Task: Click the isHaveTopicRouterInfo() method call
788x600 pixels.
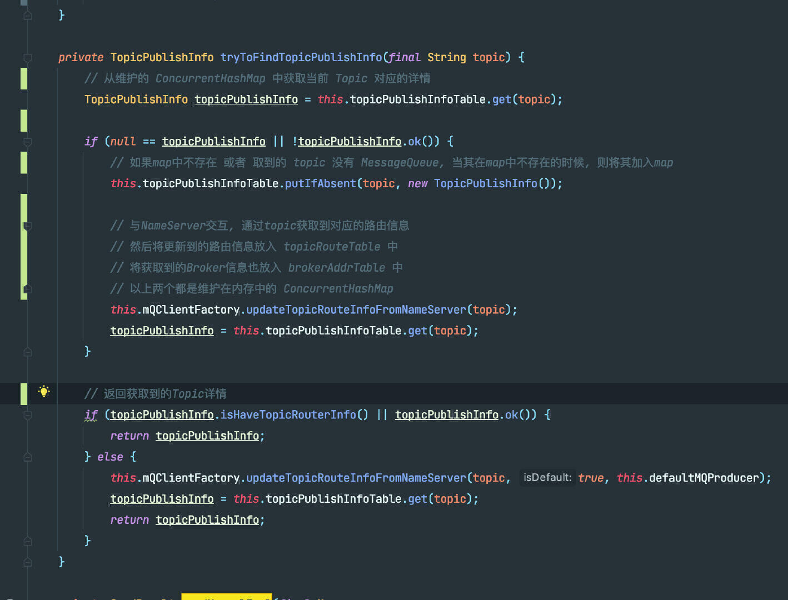Action: pyautogui.click(x=295, y=414)
